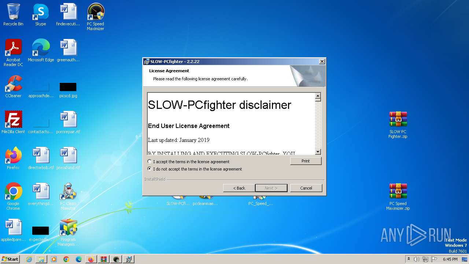Image resolution: width=469 pixels, height=264 pixels.
Task: Select FileZilla Client desktop icon
Action: 13,122
